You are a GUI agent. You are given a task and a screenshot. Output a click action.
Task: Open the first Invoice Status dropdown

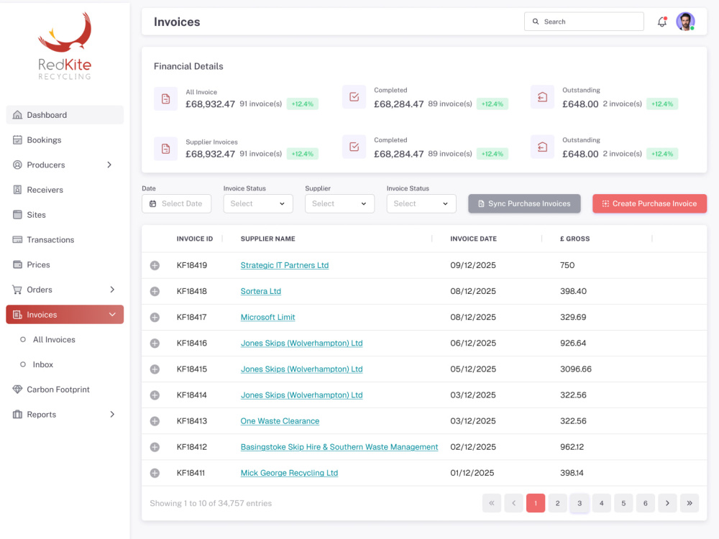258,203
